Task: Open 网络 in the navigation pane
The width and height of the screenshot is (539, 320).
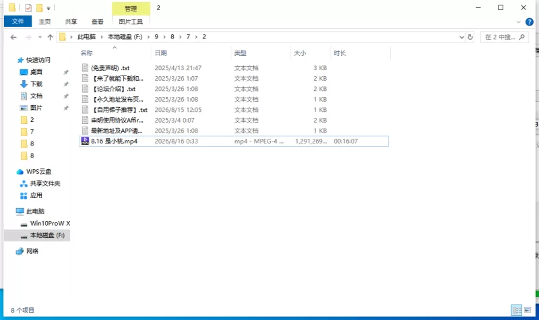Action: click(32, 251)
